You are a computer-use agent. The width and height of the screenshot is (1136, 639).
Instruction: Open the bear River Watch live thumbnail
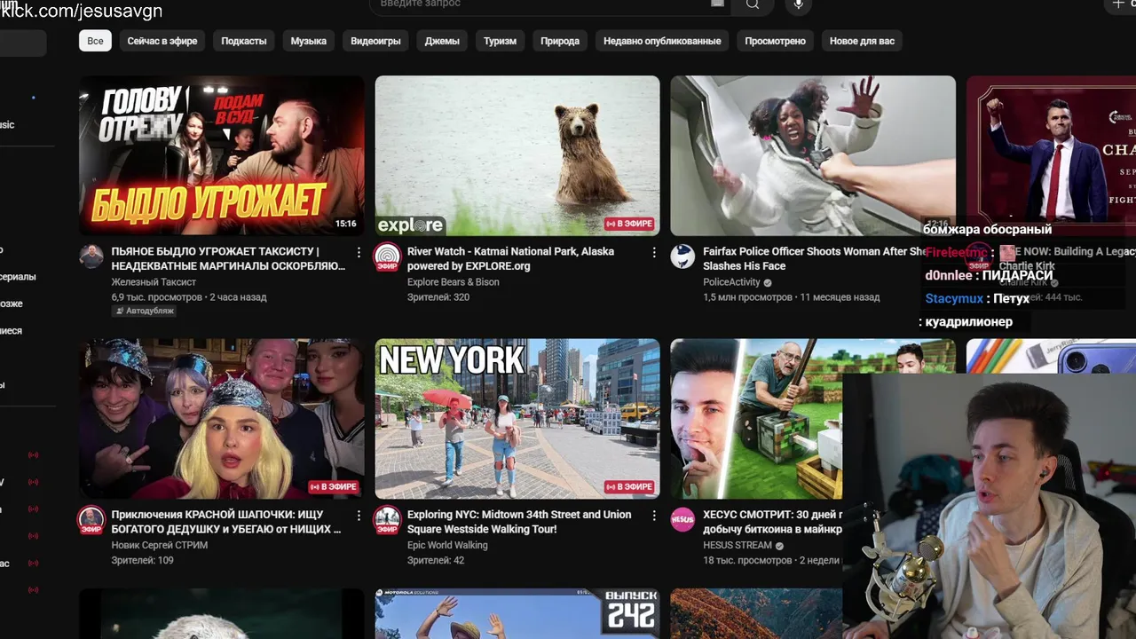click(x=517, y=155)
